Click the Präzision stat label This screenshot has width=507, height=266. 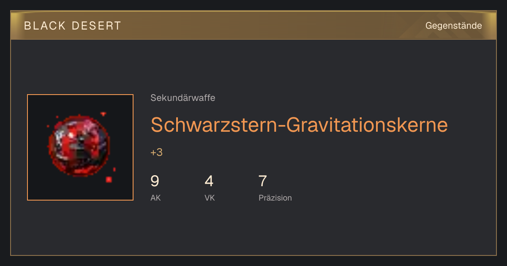[x=275, y=198]
